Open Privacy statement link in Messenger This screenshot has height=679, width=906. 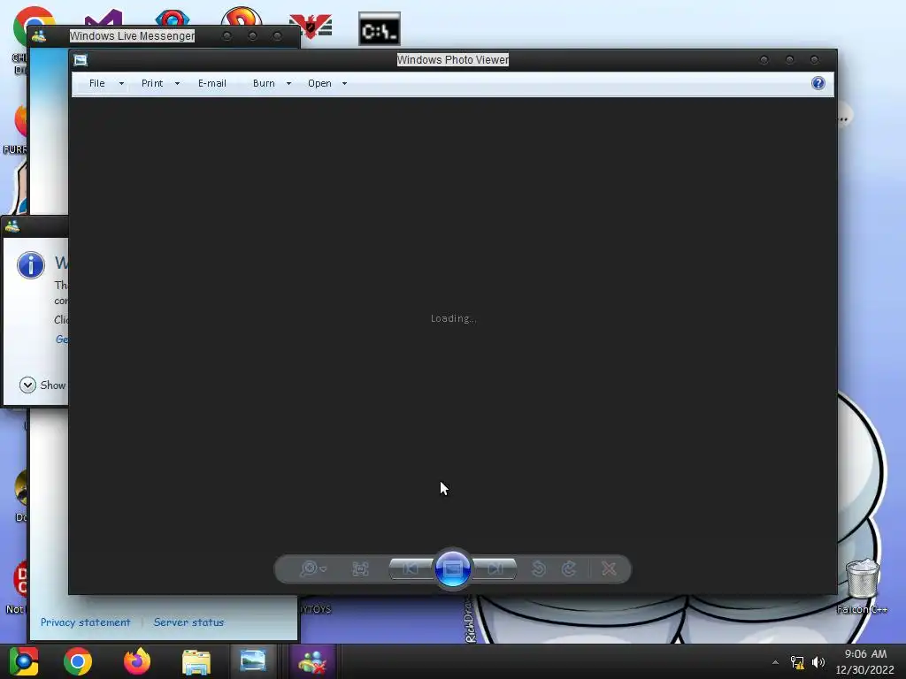coord(86,622)
